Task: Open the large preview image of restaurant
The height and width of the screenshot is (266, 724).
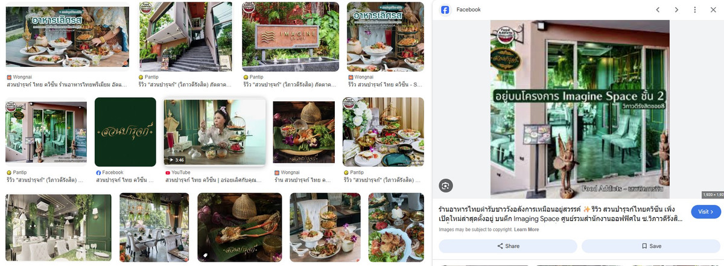Action: (x=580, y=109)
